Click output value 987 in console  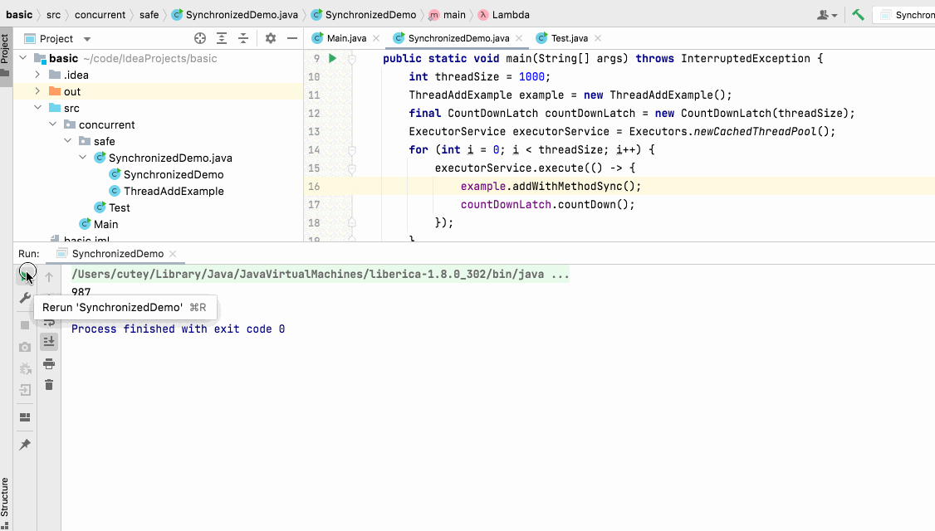click(81, 292)
